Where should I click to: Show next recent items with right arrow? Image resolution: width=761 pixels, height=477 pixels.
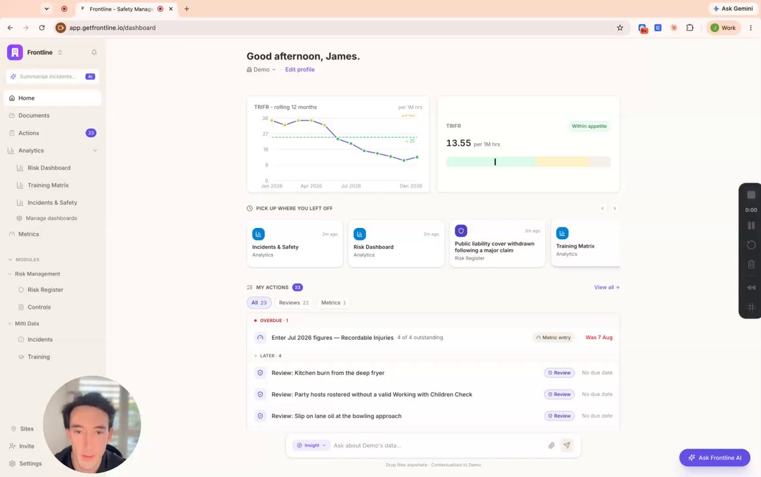[x=615, y=208]
